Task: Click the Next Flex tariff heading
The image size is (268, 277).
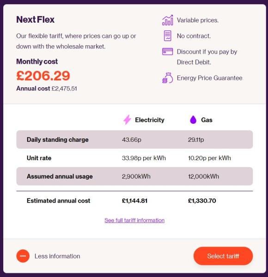Action: click(x=36, y=19)
